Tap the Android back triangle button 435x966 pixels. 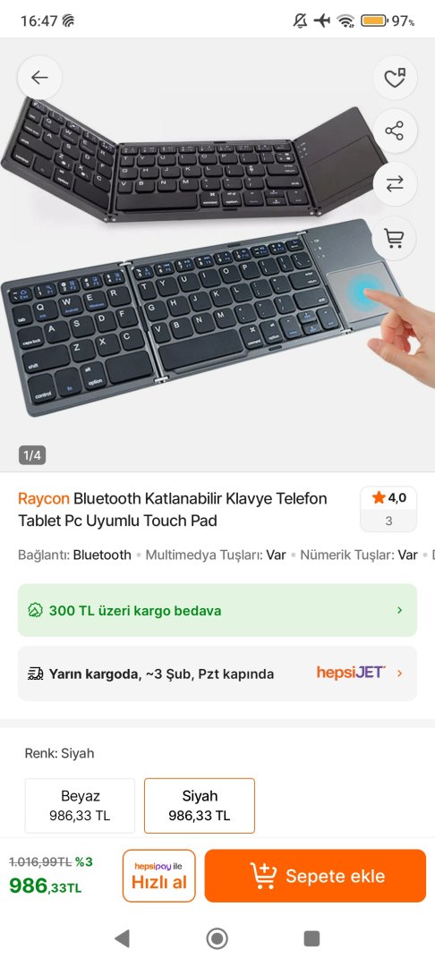point(122,938)
